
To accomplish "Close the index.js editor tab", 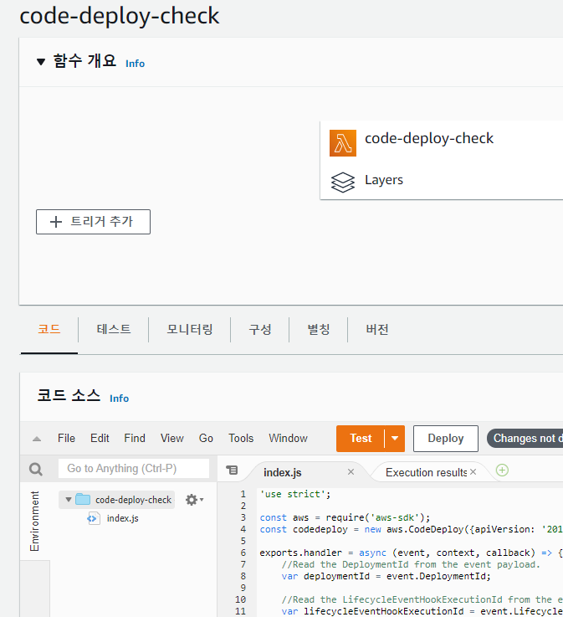I will point(351,472).
